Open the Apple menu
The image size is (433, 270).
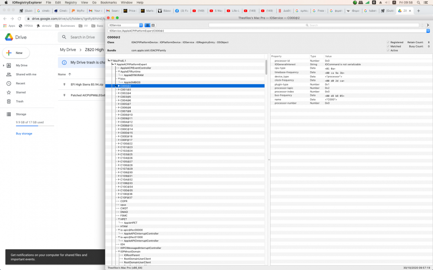pyautogui.click(x=6, y=3)
